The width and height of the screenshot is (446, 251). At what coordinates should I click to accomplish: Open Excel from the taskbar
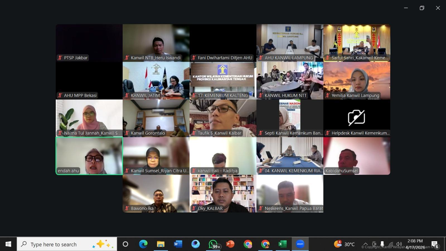(x=282, y=244)
